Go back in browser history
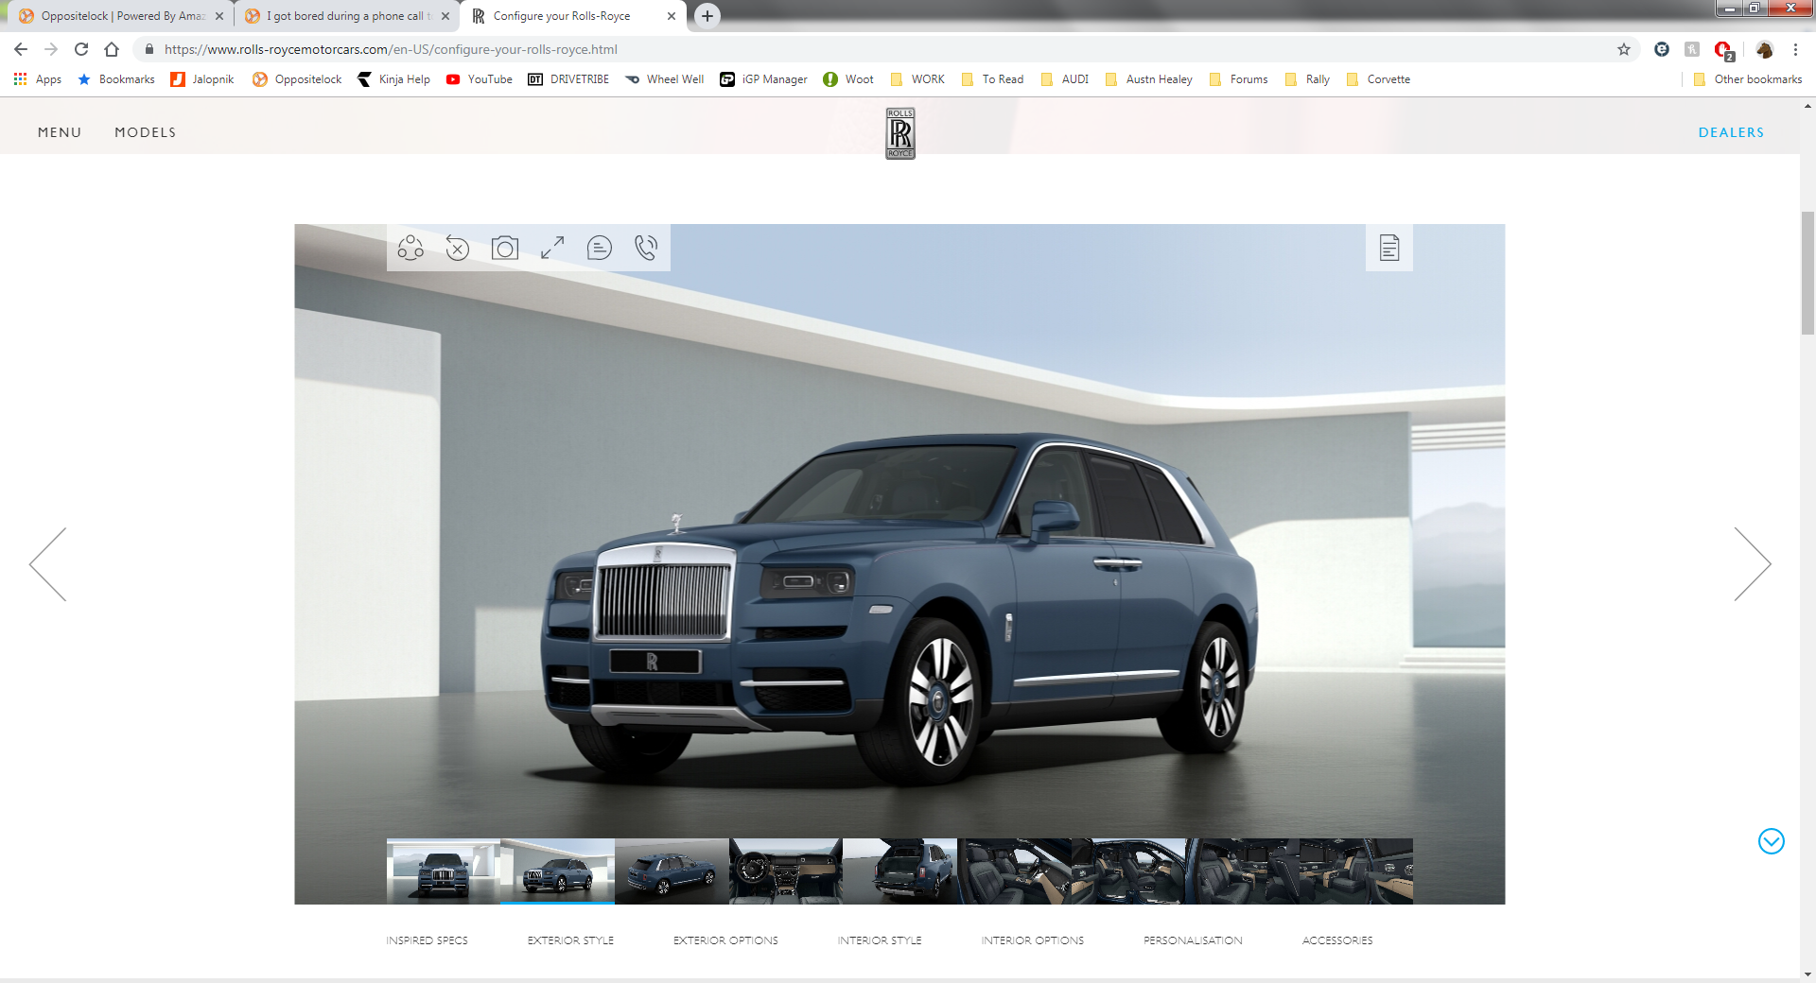The image size is (1816, 983). coord(21,49)
